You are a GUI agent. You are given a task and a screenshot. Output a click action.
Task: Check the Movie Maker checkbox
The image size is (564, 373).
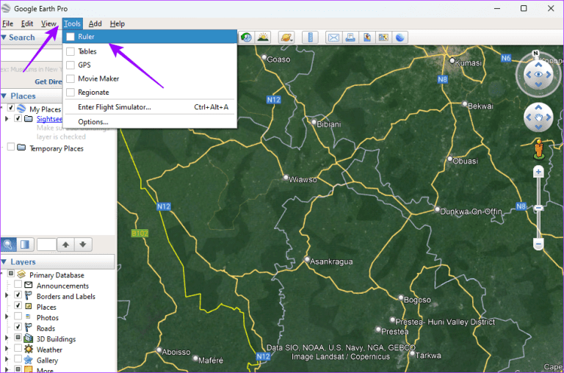pyautogui.click(x=70, y=79)
